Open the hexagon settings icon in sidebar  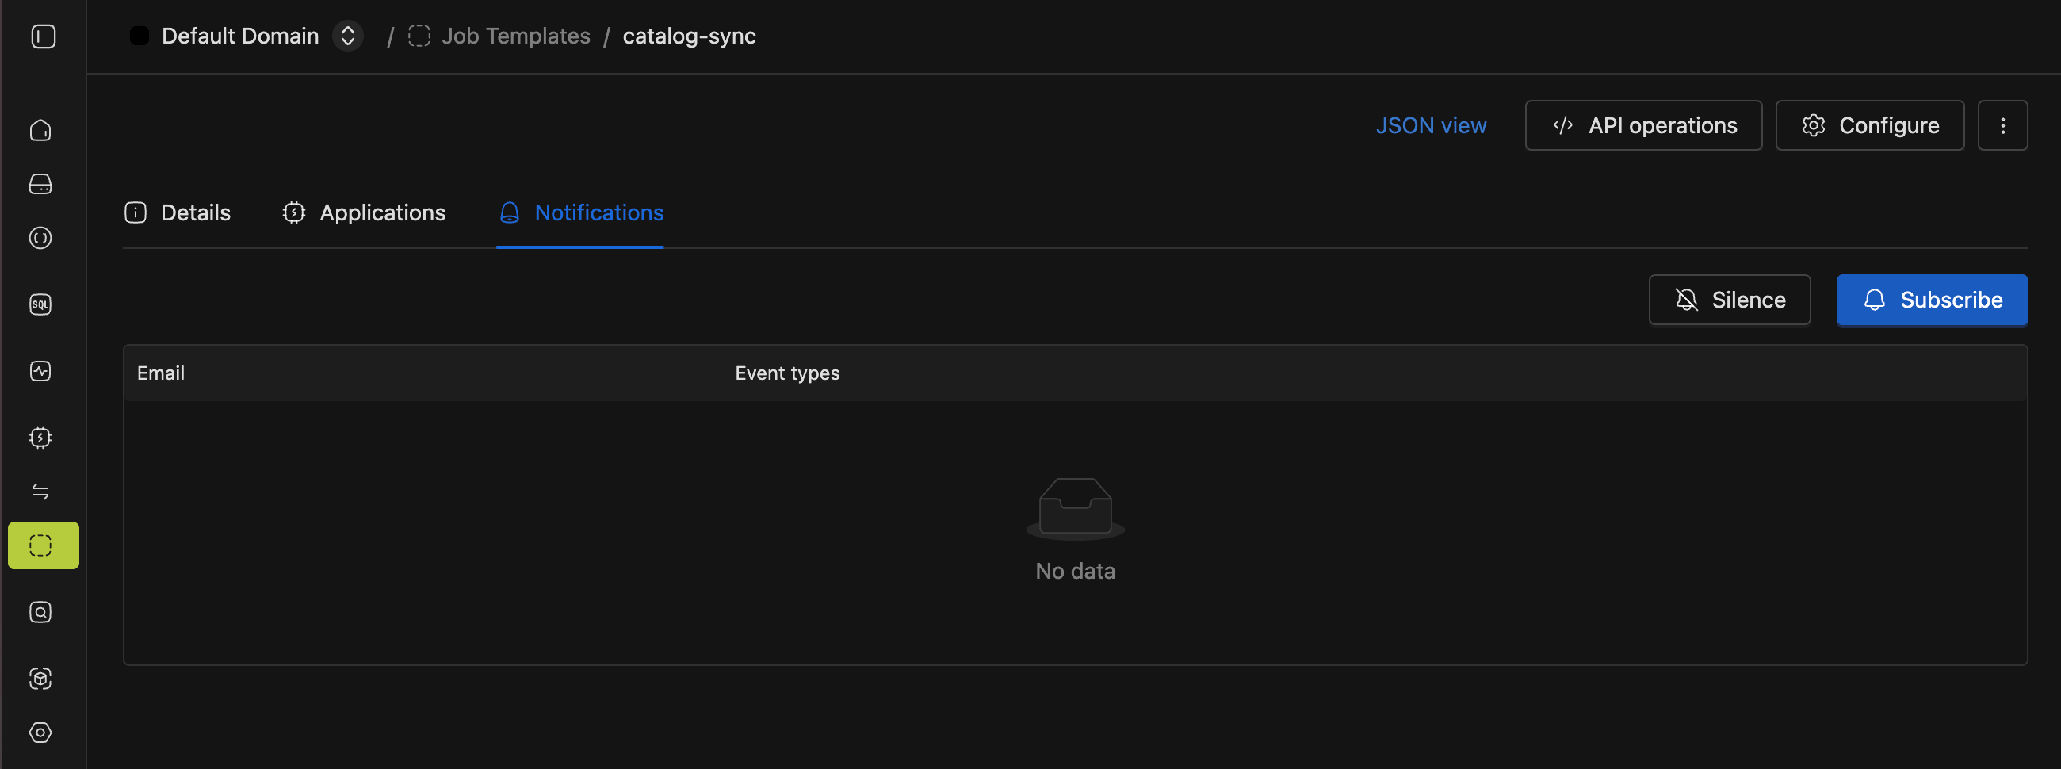coord(40,733)
